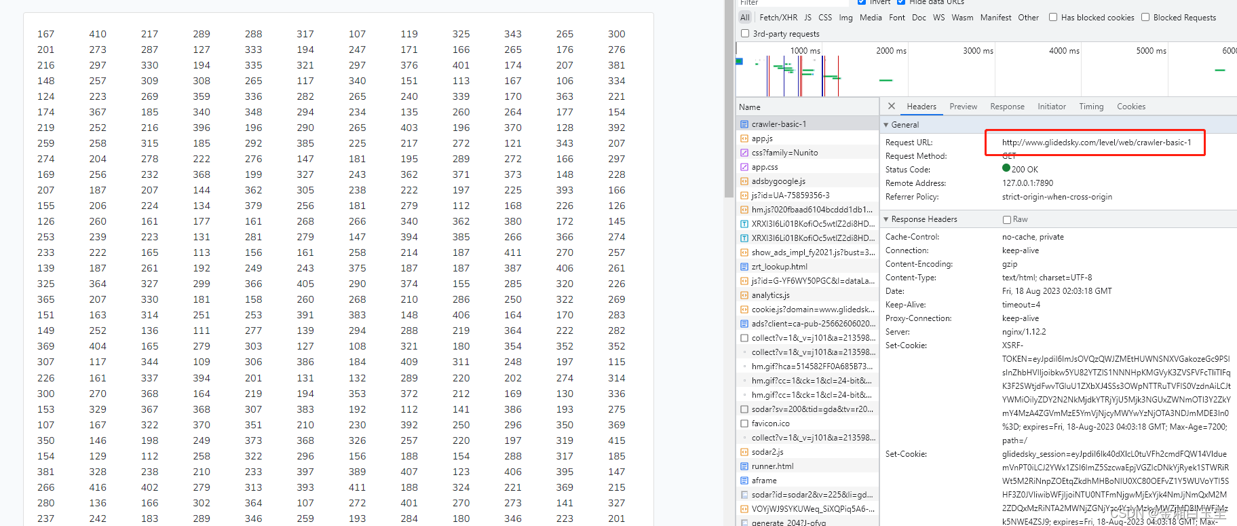Filter requests by Fetch/XHR
This screenshot has width=1237, height=526.
tap(778, 18)
